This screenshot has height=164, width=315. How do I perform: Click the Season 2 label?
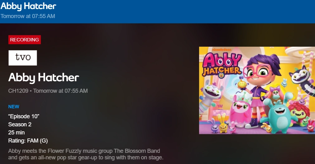[20, 124]
